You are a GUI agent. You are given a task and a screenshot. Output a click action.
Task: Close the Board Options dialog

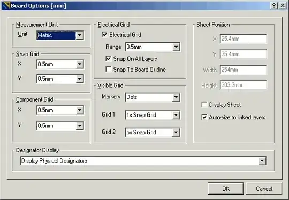point(283,6)
